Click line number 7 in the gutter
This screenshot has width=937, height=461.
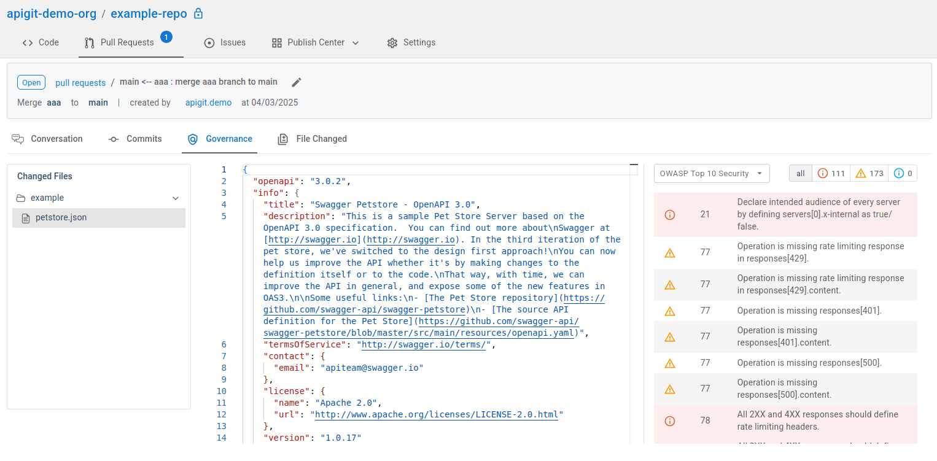pos(224,357)
